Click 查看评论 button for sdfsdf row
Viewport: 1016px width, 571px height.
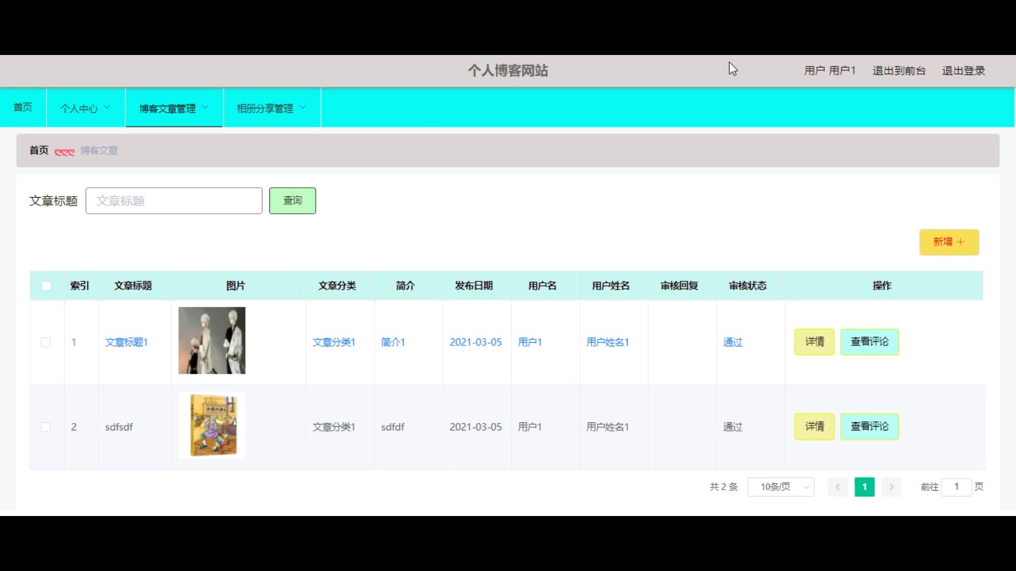click(x=869, y=427)
